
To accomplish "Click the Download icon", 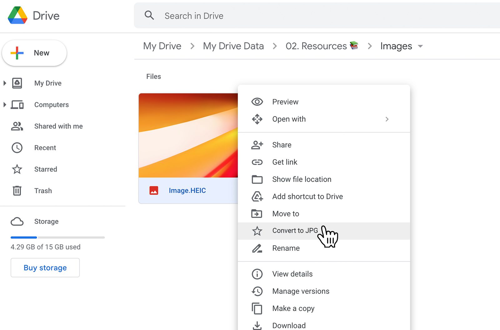I will point(257,325).
